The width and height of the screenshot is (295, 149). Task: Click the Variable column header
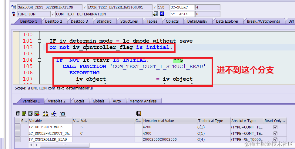tap(50, 121)
